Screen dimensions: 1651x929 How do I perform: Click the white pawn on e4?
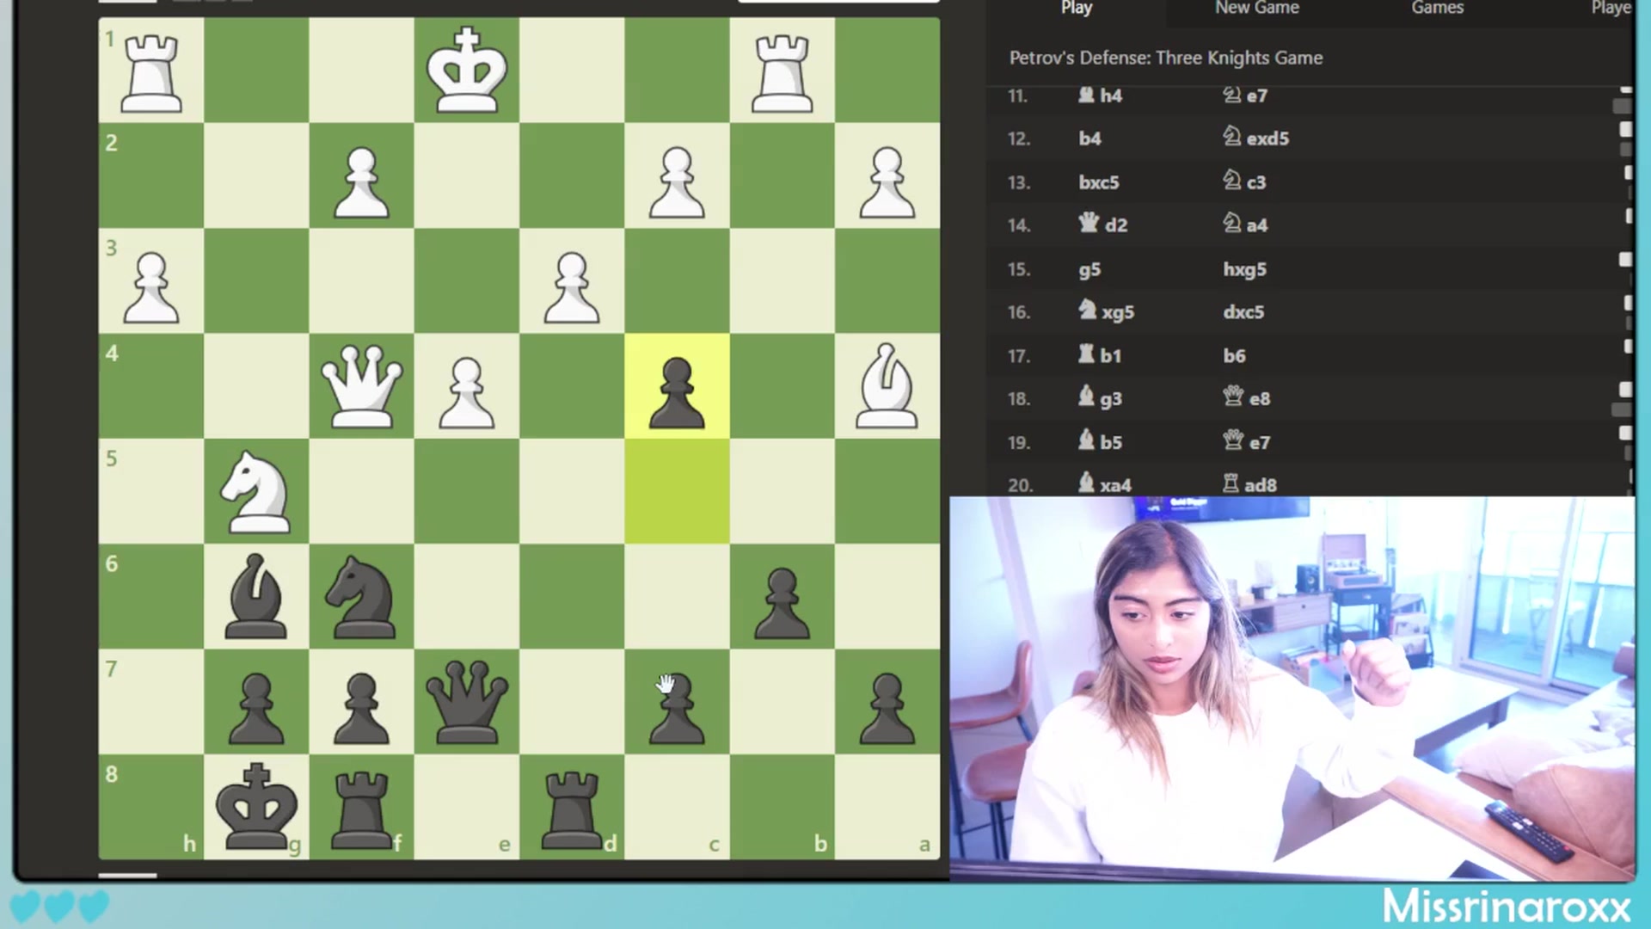(x=466, y=386)
